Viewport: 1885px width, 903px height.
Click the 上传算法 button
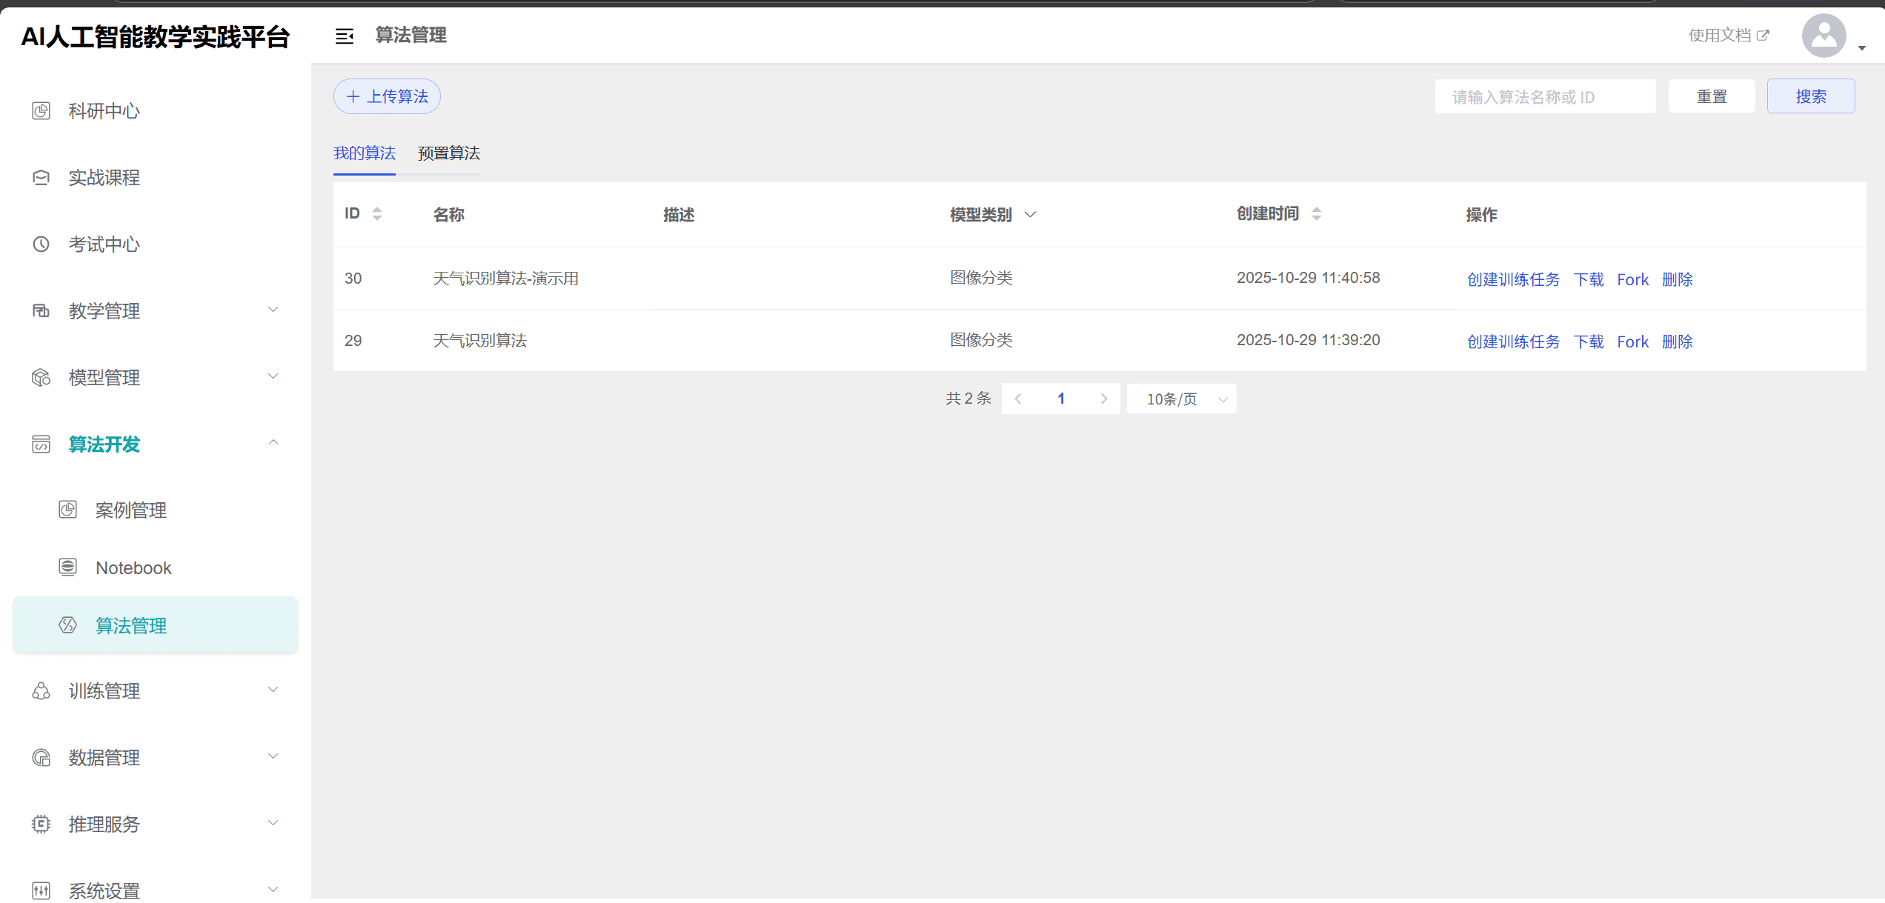[387, 96]
